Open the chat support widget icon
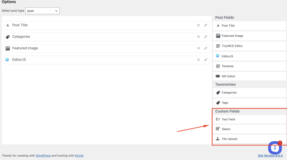287x160 pixels. point(275,148)
